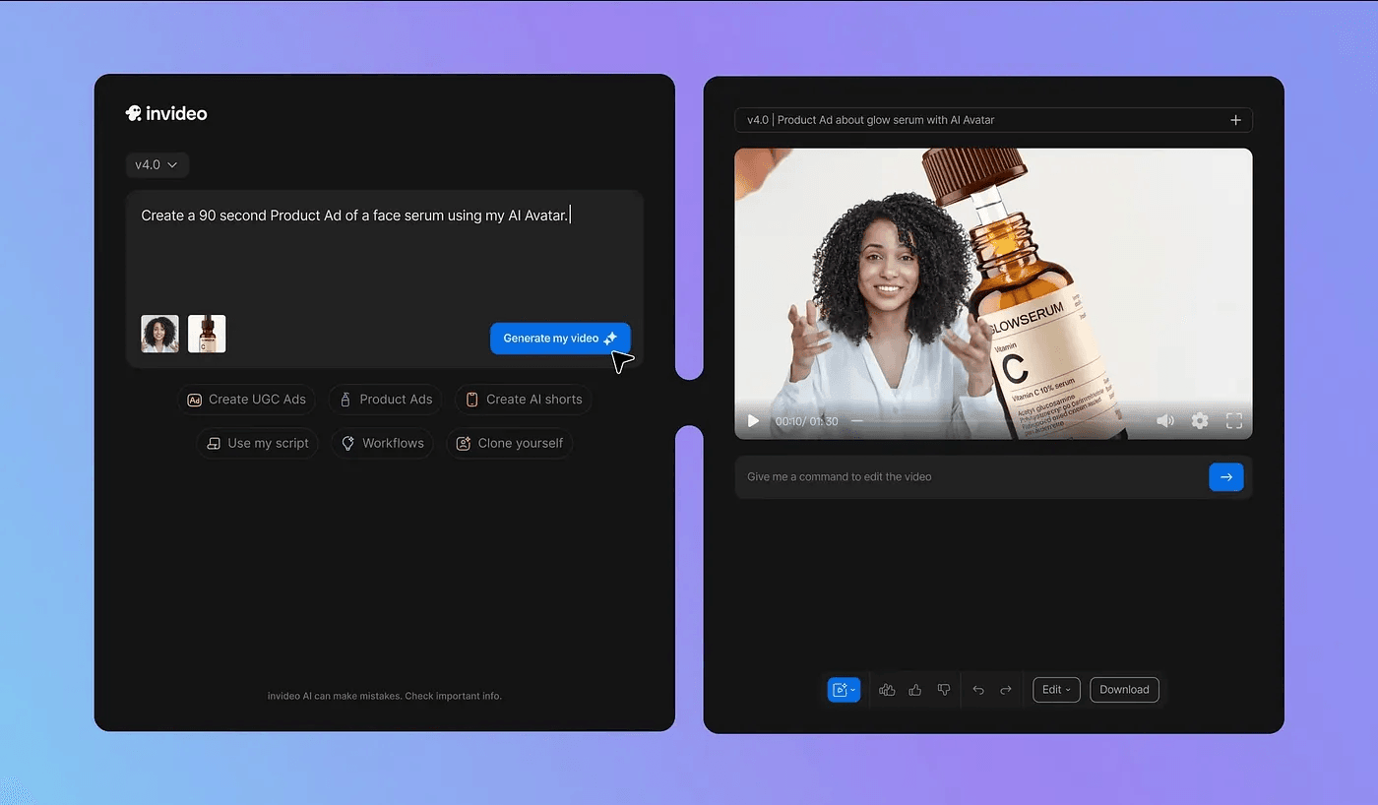Select the Create UGC Ads option
Screen dimensions: 1378x805
coord(245,400)
